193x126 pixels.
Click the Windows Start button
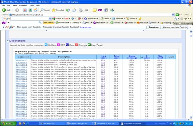(8, 123)
